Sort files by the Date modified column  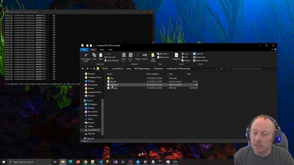click(x=157, y=74)
